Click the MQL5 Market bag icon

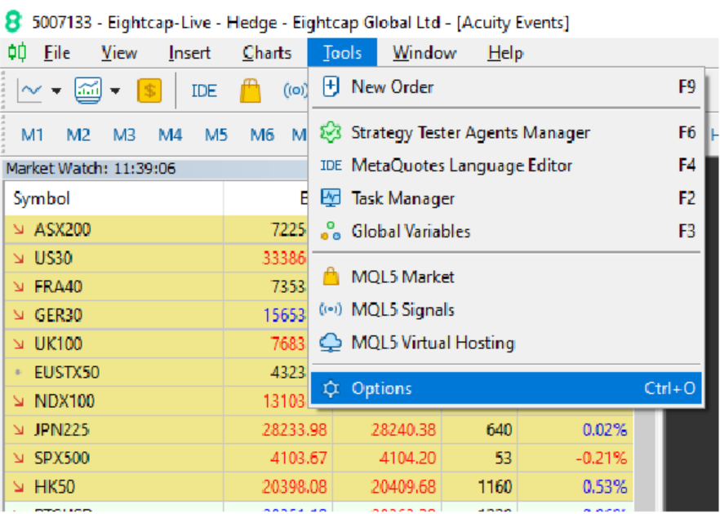pyautogui.click(x=331, y=277)
